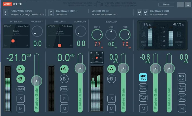Open the Menu in title bar
Viewport: 192px width, 116px height.
166,5
